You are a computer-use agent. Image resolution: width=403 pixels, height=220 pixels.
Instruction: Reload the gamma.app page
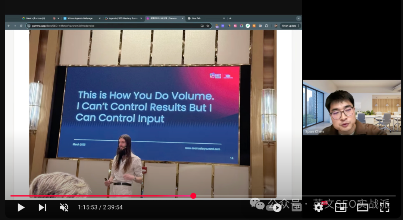pyautogui.click(x=21, y=26)
